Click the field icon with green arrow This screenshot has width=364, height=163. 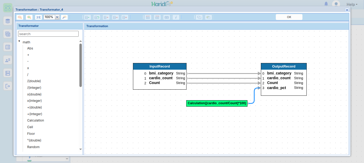(87, 17)
